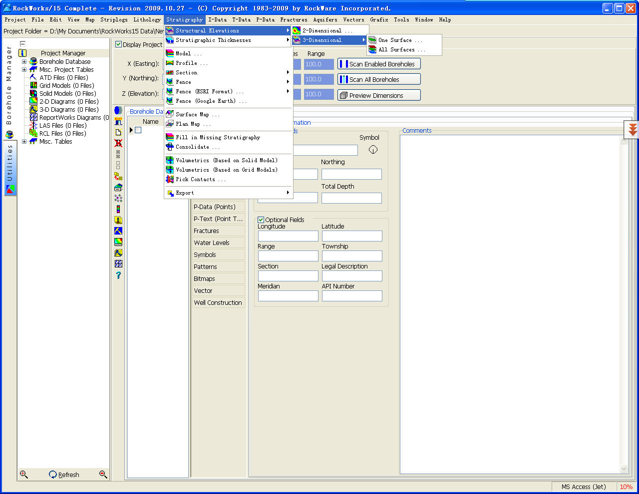Expand the Borehole Database tree node
Image resolution: width=639 pixels, height=494 pixels.
24,62
